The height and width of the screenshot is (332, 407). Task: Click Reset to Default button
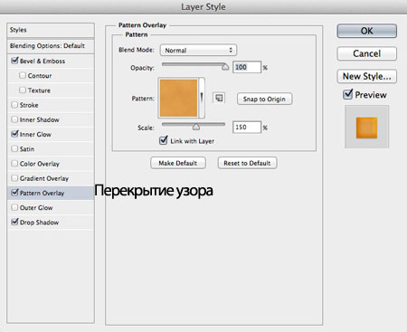247,163
